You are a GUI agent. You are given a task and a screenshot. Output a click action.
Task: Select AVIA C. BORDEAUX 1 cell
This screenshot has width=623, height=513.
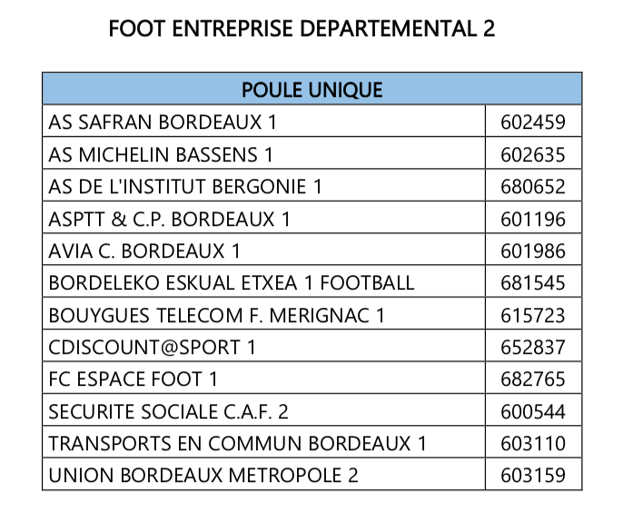(263, 250)
